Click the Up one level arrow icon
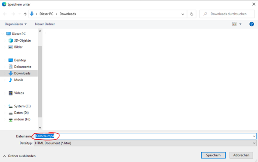This screenshot has width=258, height=162. click(x=25, y=14)
